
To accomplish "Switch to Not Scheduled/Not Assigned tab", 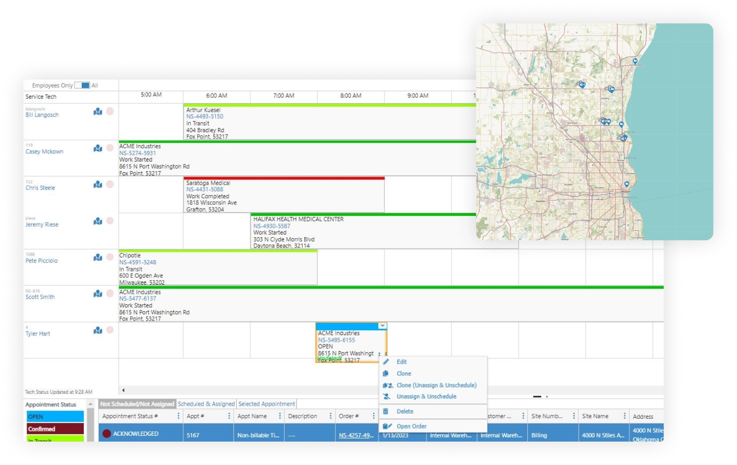I will (x=137, y=404).
